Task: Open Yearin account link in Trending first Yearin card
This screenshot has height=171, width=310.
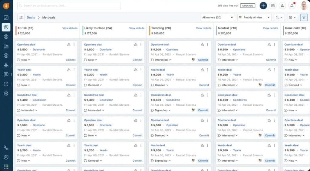Action: [170, 75]
